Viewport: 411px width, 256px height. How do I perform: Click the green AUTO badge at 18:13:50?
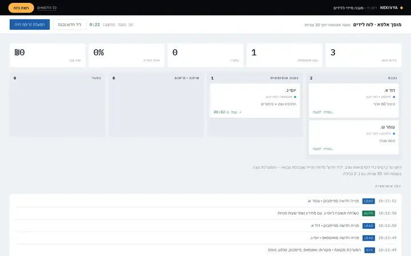[369, 213]
